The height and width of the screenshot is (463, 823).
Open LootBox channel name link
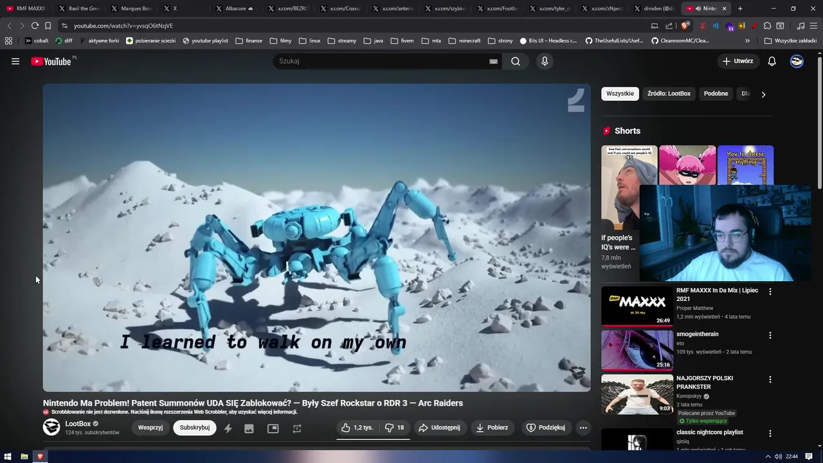(78, 424)
